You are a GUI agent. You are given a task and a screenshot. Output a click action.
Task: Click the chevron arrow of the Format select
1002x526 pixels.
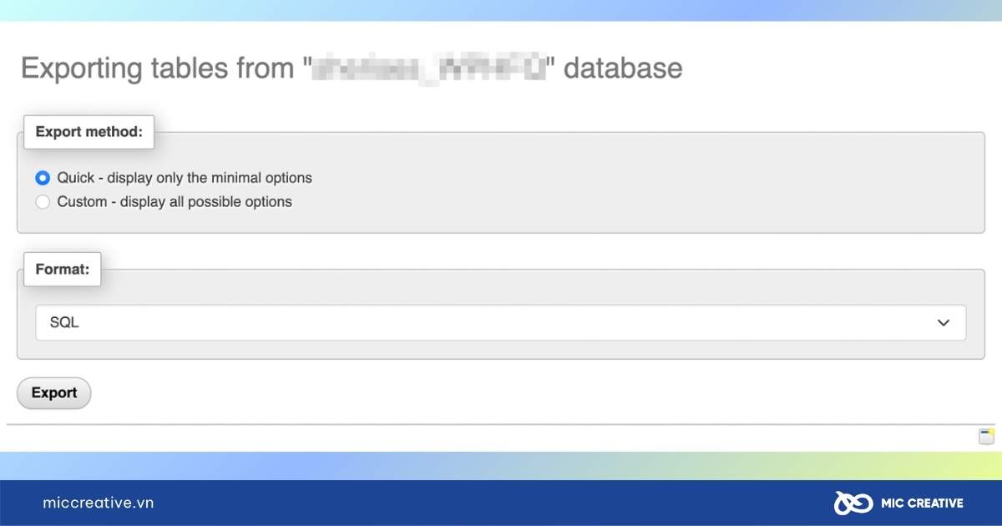(944, 322)
